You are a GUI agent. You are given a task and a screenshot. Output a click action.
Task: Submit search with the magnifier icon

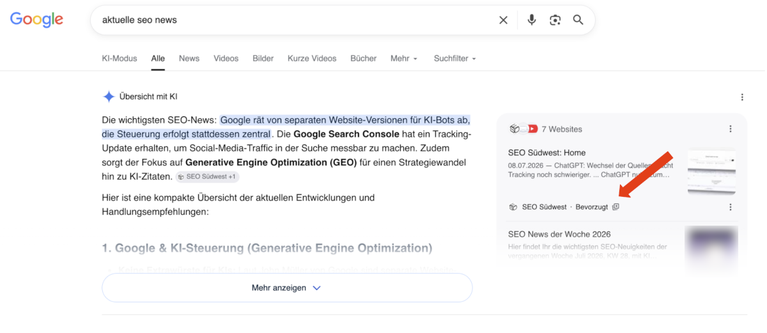pyautogui.click(x=578, y=20)
